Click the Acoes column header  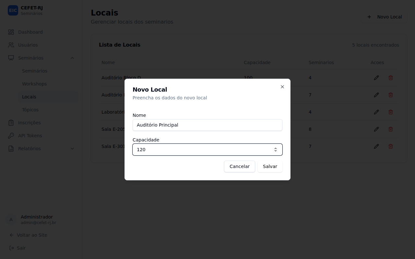coord(377,62)
